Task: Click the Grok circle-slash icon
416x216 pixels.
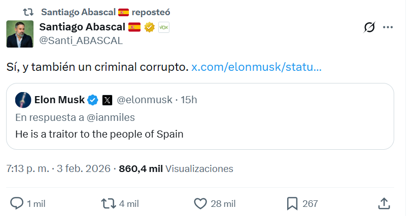Action: tap(369, 28)
